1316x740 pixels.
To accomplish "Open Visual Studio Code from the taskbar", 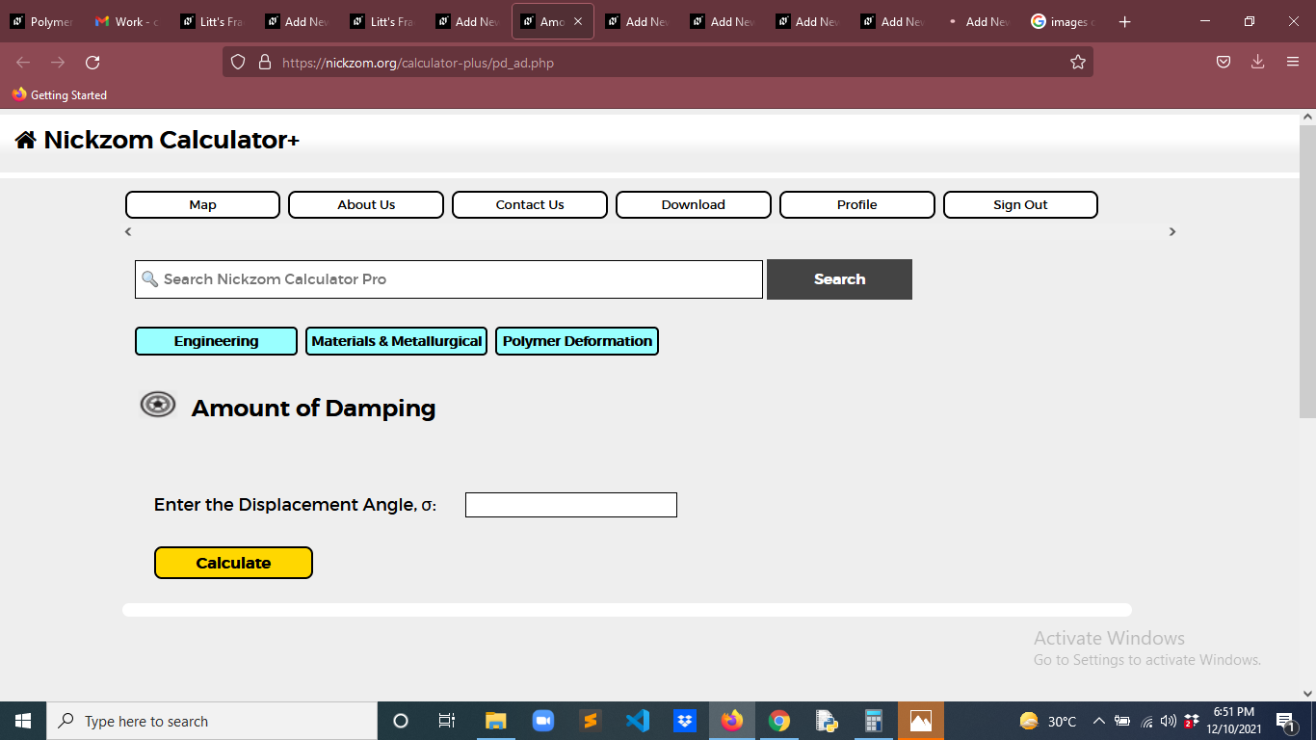I will [x=637, y=721].
